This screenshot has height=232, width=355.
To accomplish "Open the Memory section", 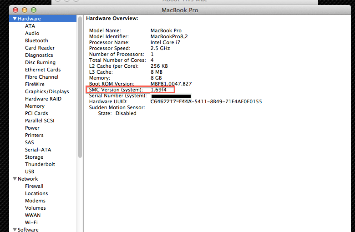I will pyautogui.click(x=35, y=106).
